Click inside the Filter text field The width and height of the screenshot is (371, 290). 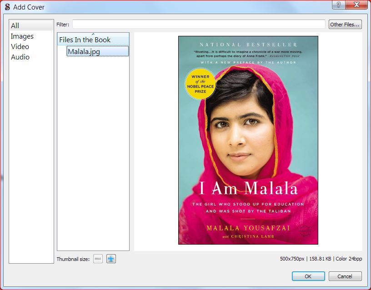coord(199,25)
